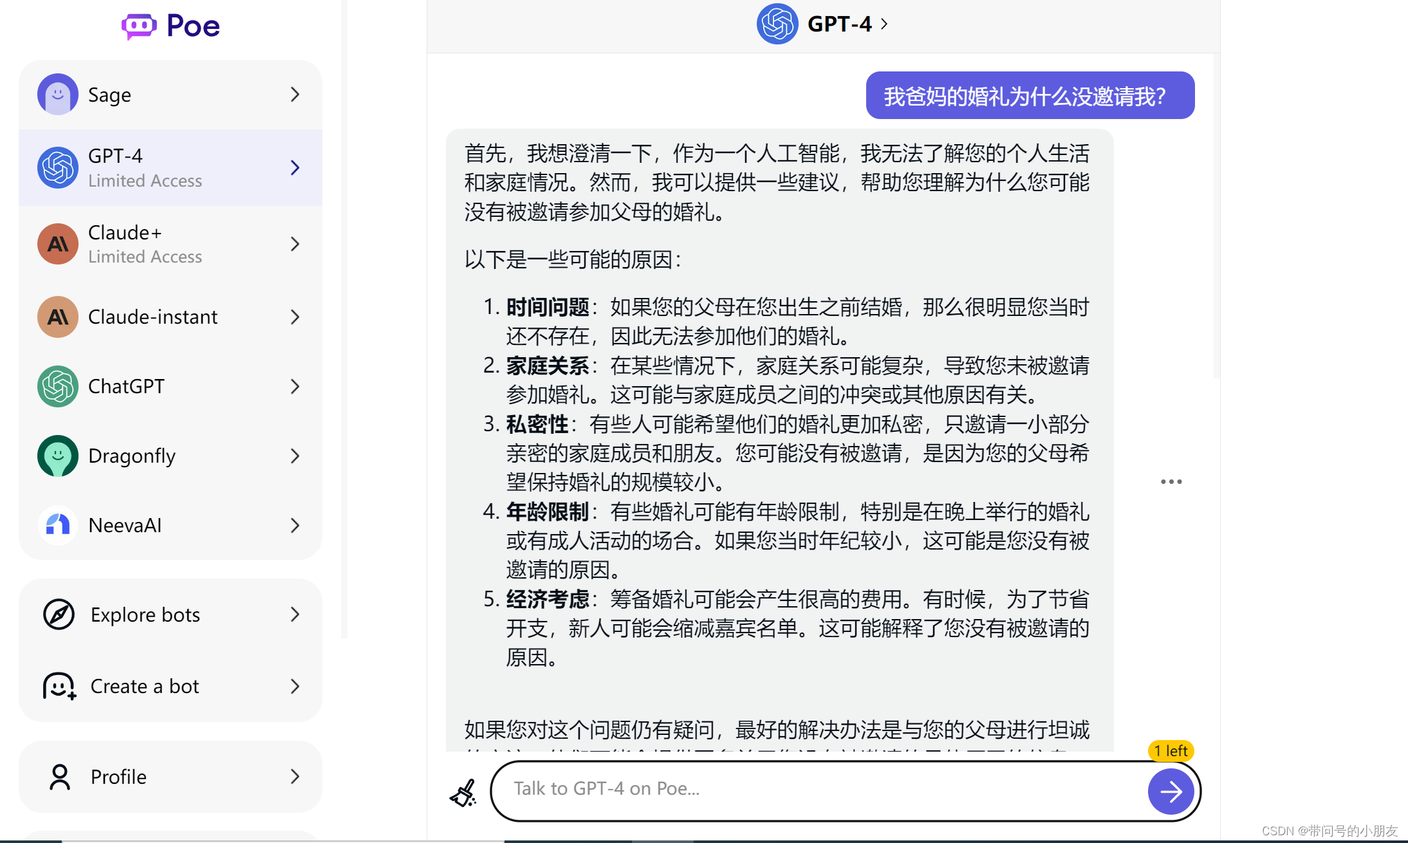
Task: Click the Poe wordmark text
Action: (193, 26)
